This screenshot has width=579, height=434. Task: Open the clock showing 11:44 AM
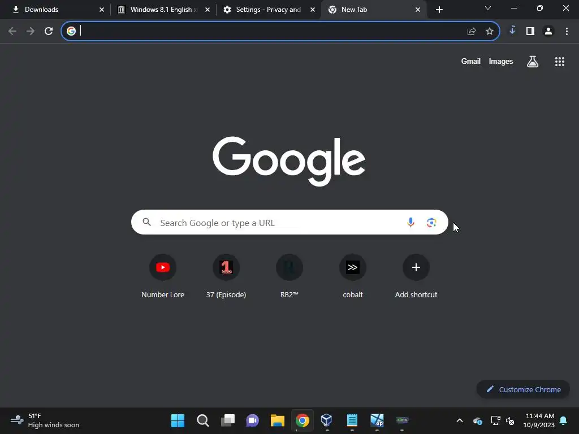[x=539, y=420]
